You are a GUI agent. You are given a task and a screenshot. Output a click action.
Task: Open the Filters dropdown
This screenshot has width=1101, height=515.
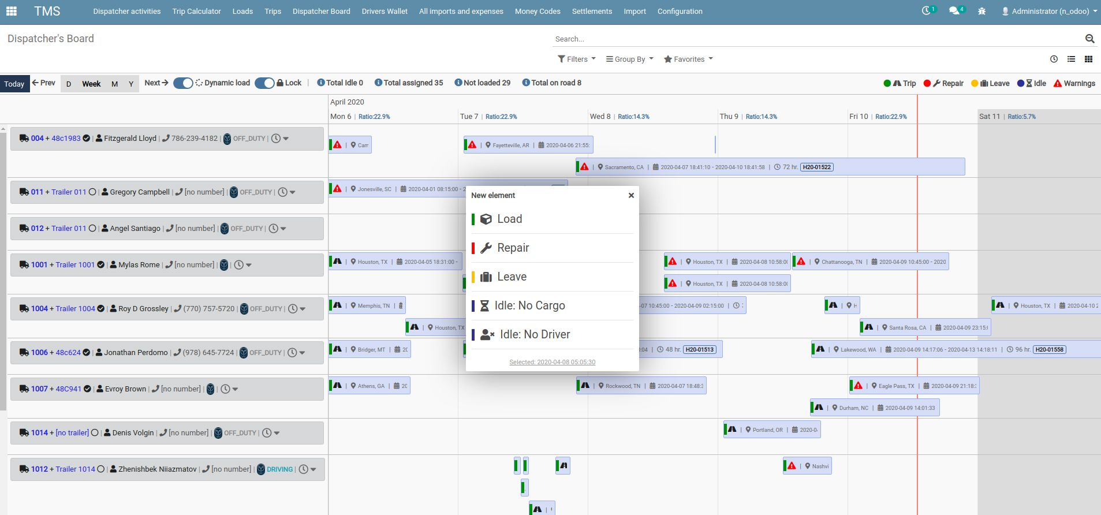coord(577,59)
